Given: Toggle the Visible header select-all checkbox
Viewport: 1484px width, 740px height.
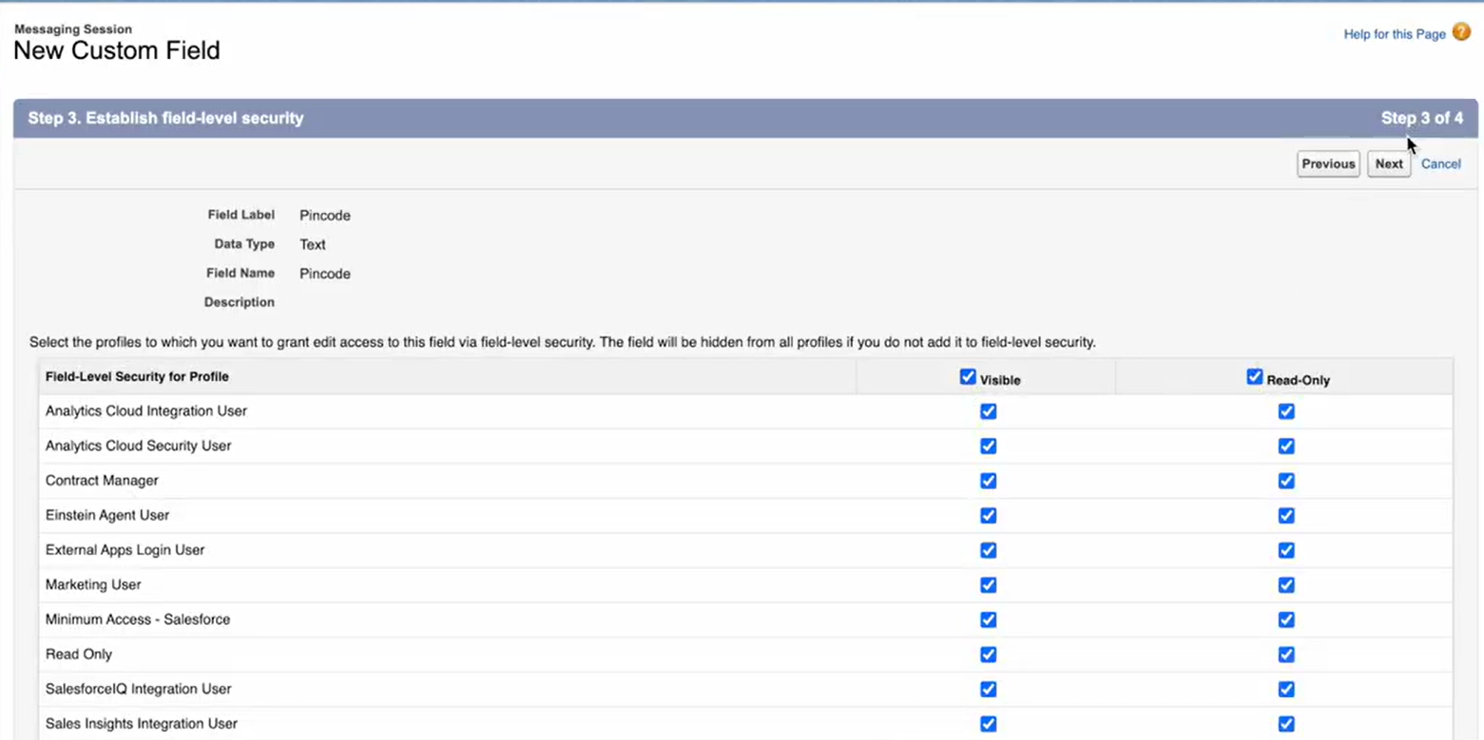Looking at the screenshot, I should click(x=968, y=377).
